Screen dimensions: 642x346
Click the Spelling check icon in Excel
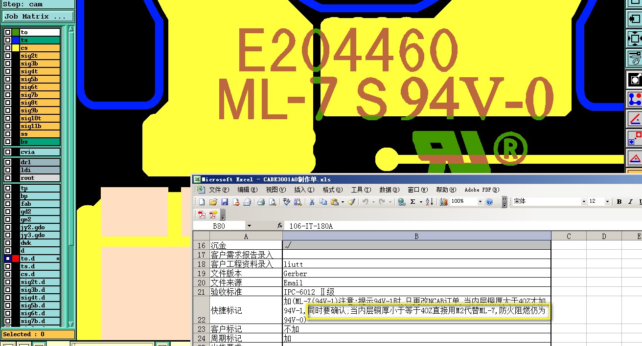click(287, 202)
